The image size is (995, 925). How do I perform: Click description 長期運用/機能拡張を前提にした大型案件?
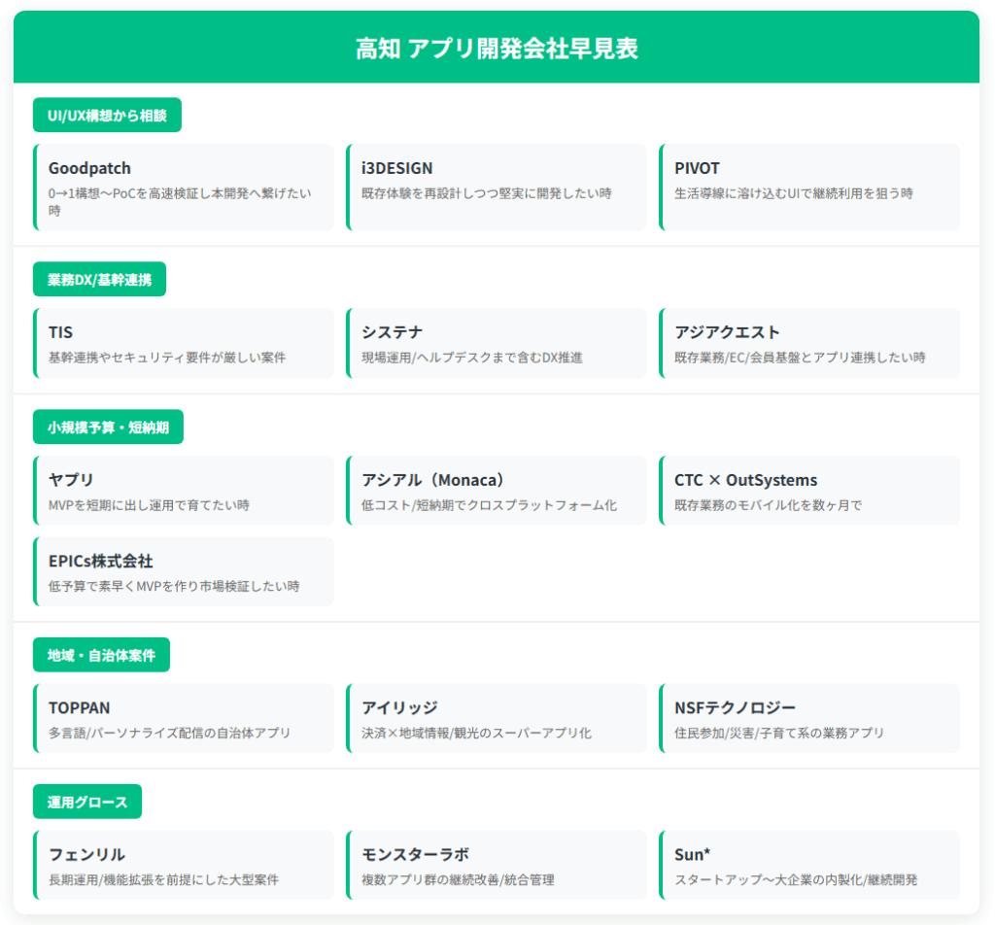click(x=163, y=880)
